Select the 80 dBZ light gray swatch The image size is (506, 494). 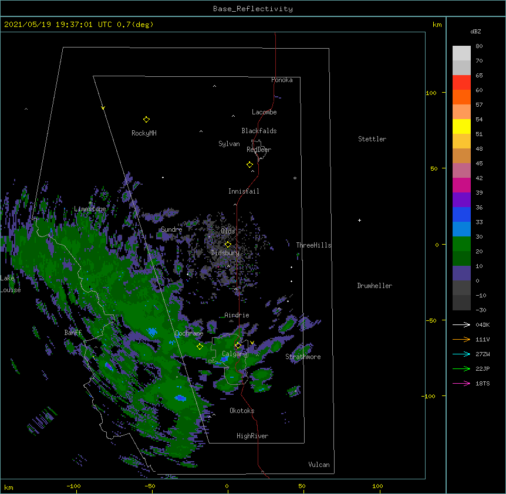click(461, 53)
